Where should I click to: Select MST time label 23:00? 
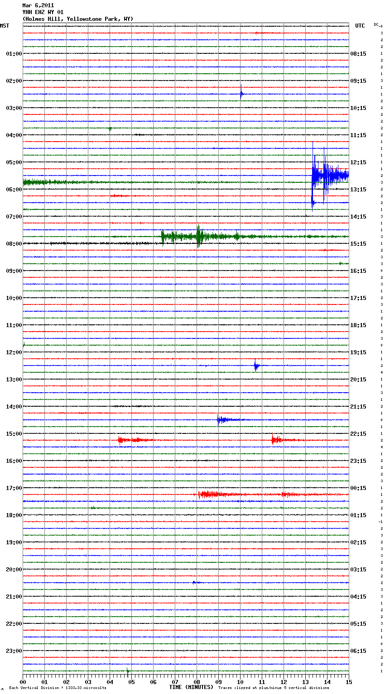(x=14, y=651)
